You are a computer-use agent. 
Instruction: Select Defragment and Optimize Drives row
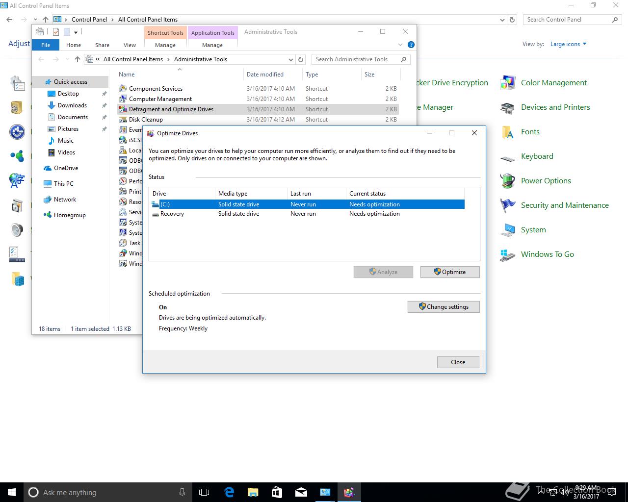click(258, 109)
